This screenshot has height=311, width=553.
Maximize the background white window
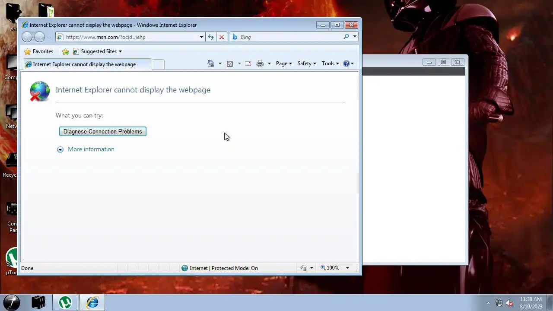443,62
